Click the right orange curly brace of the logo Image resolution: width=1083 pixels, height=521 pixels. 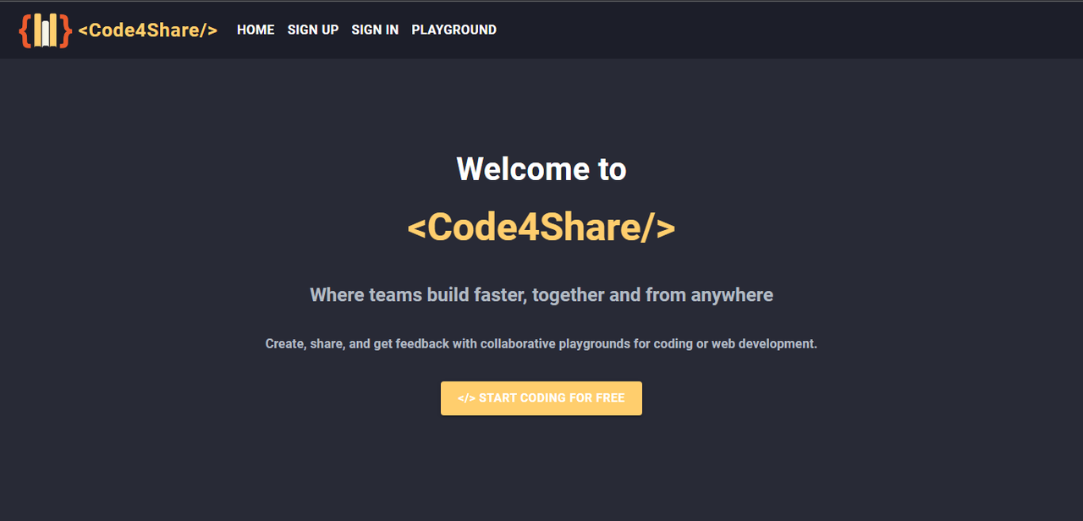65,30
